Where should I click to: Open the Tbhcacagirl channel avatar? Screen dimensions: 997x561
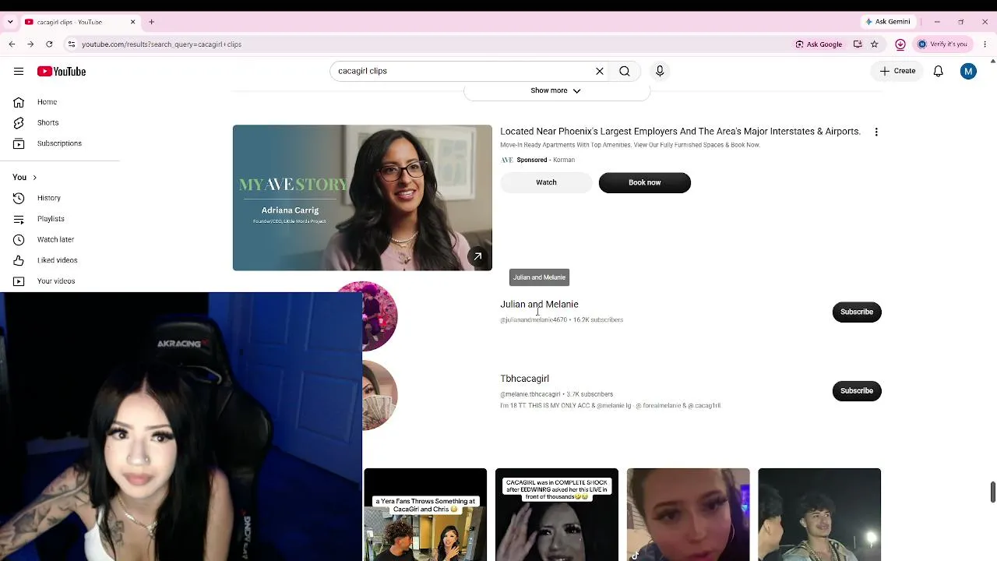379,395
